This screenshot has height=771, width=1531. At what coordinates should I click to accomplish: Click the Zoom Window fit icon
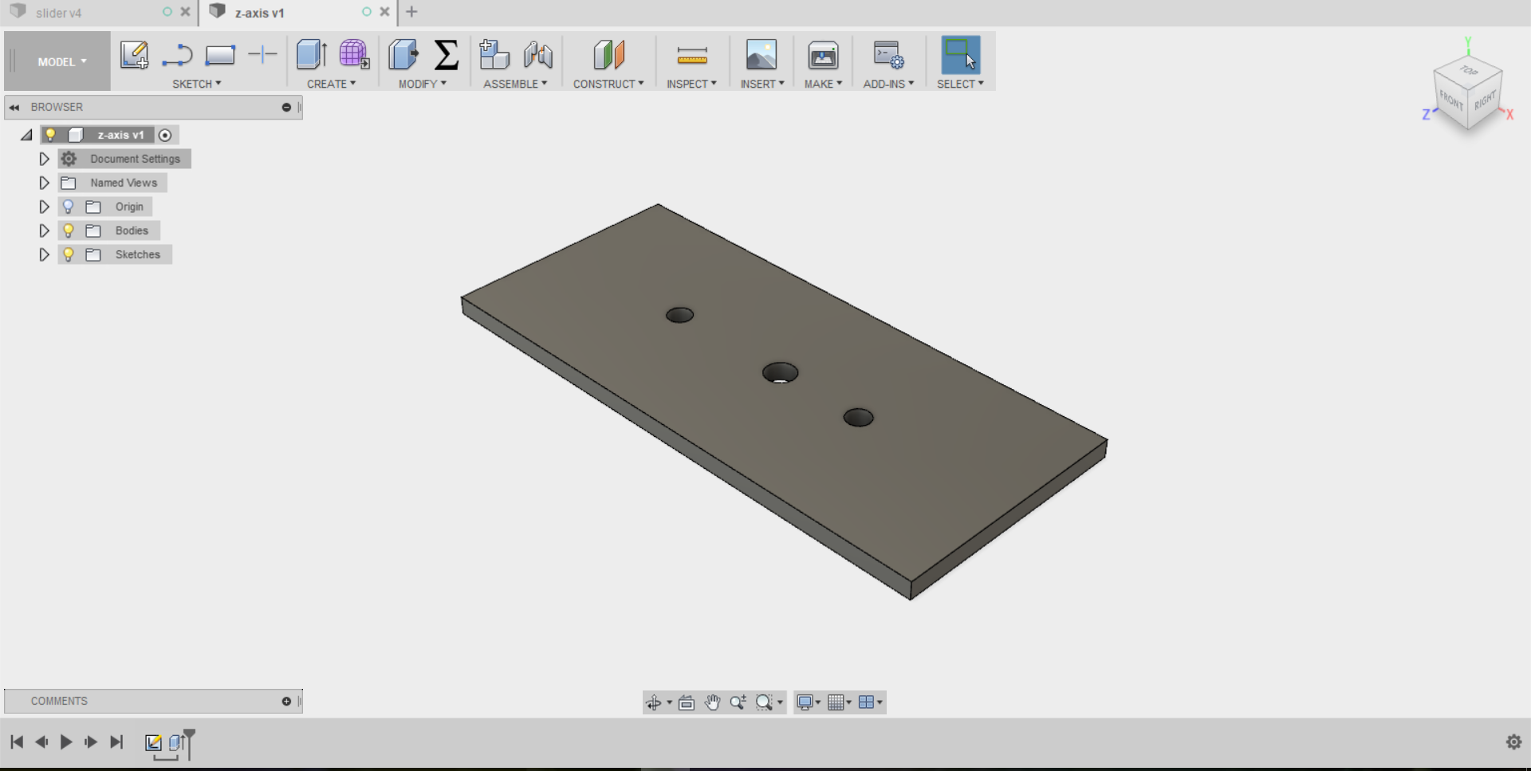tap(765, 702)
